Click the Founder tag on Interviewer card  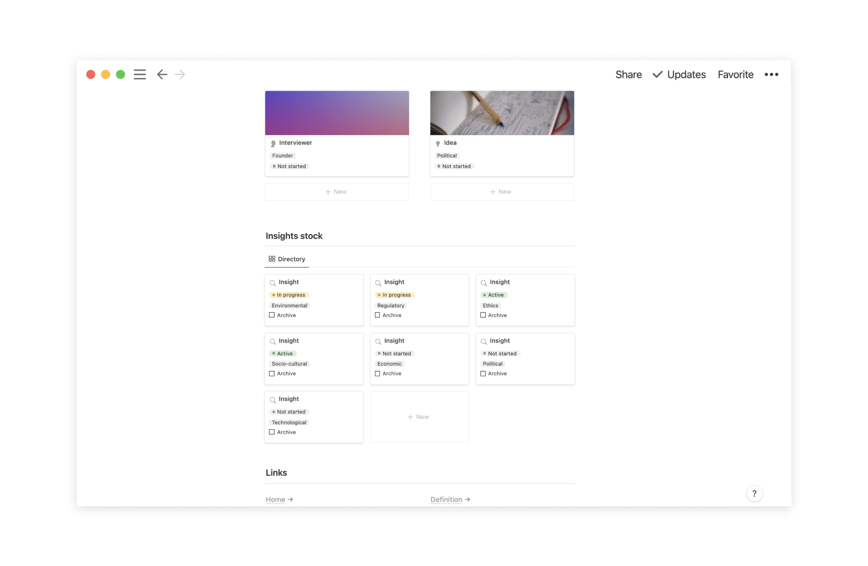283,156
